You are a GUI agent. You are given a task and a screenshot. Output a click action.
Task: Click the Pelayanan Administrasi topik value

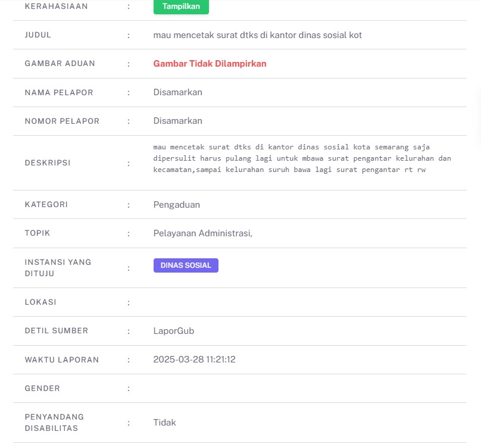203,233
